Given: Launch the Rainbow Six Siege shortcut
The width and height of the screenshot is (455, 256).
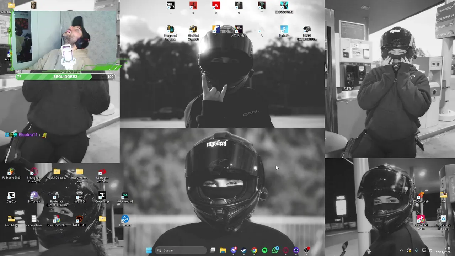Looking at the screenshot, I should tap(239, 6).
